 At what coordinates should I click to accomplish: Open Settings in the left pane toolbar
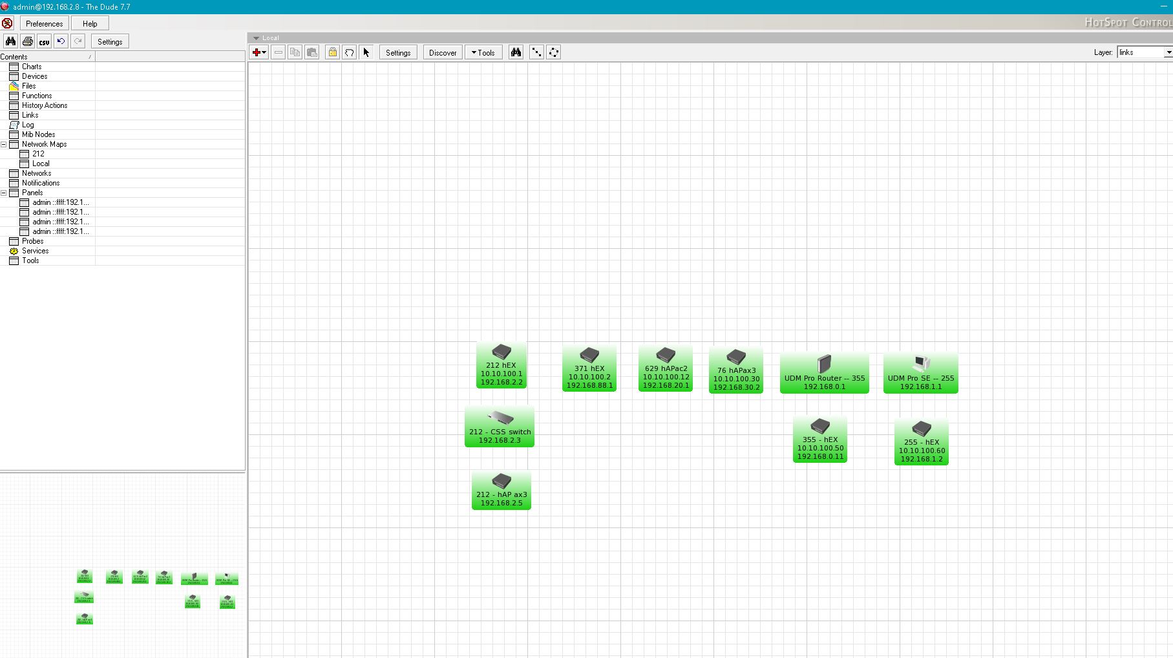point(110,41)
